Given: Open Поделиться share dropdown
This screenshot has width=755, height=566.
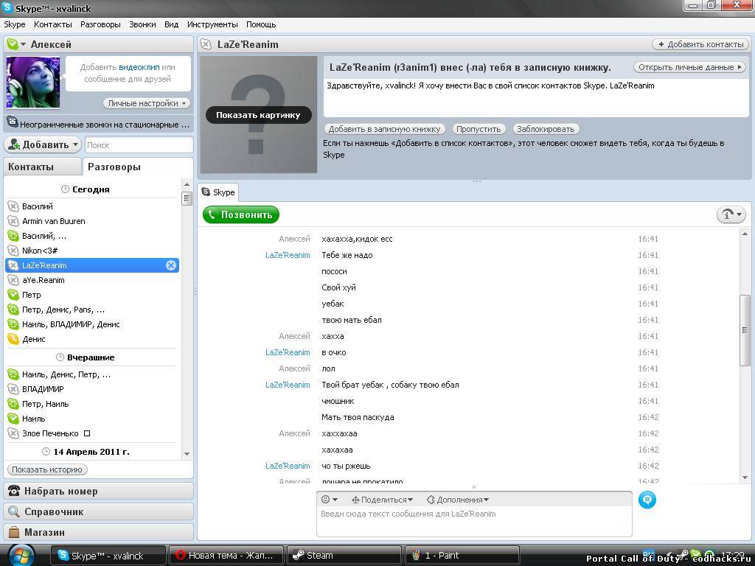Looking at the screenshot, I should click(x=383, y=500).
